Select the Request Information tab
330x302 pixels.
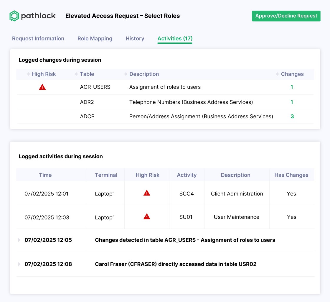(38, 38)
